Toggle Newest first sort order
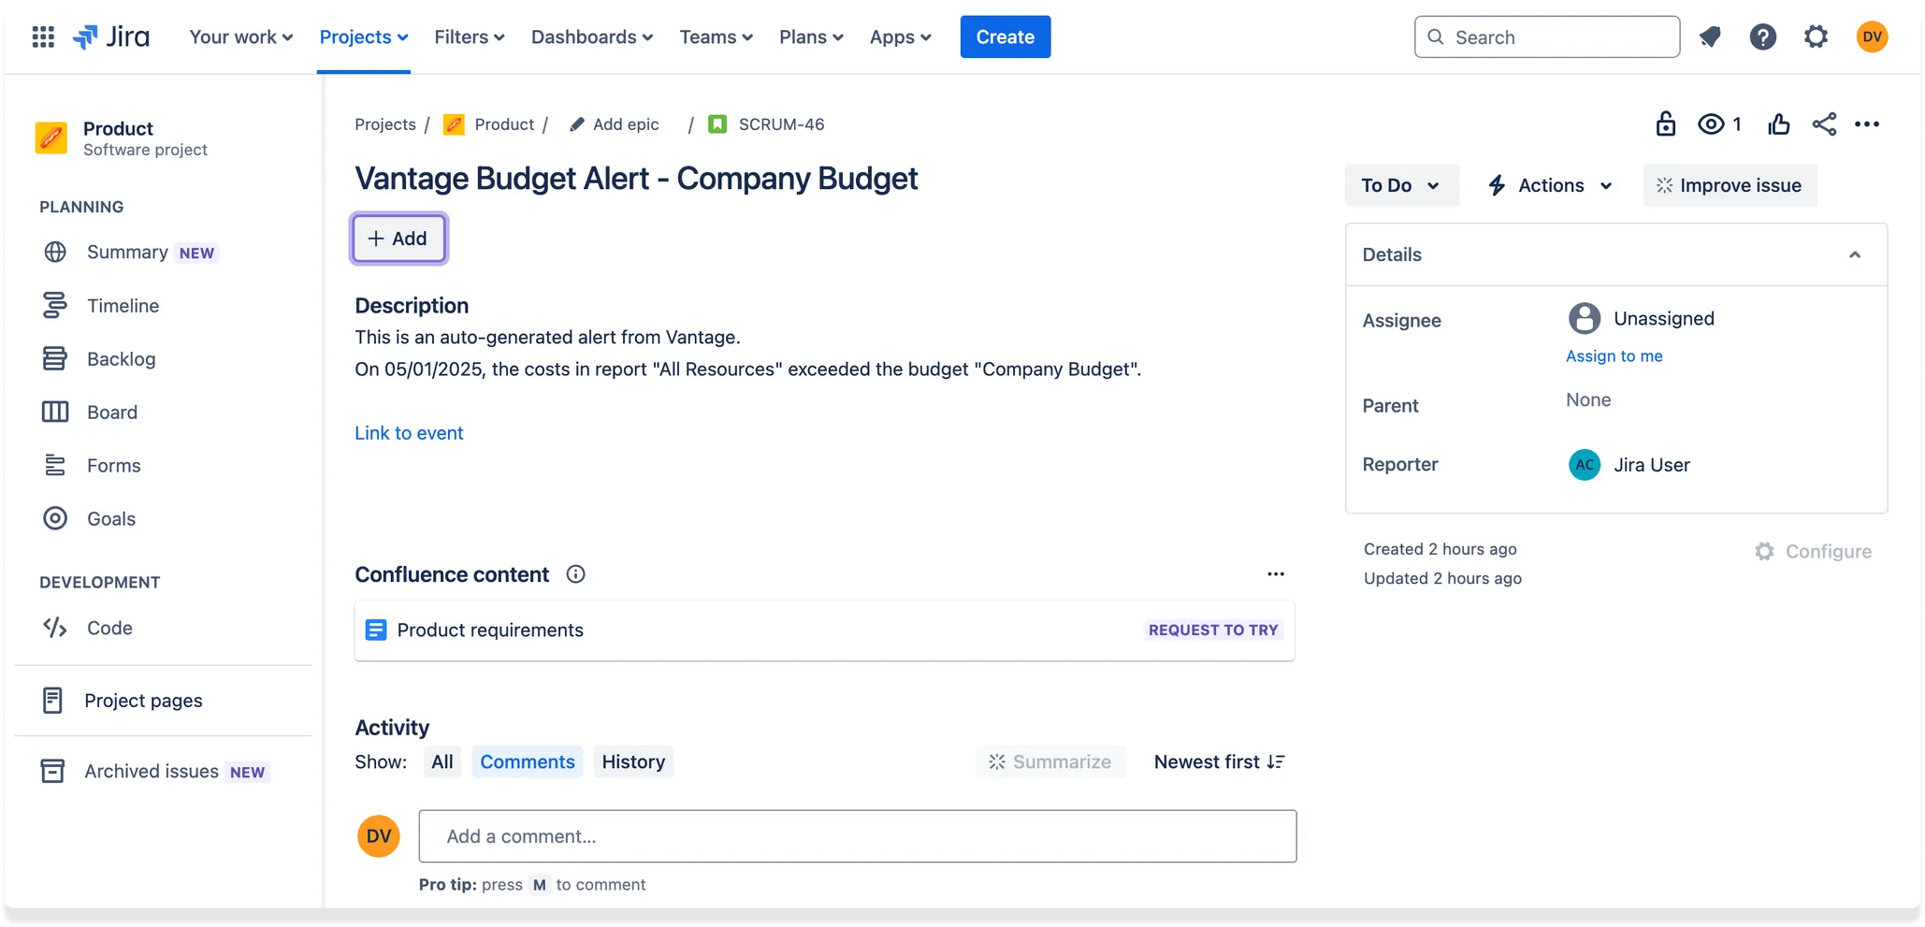Viewport: 1925px width, 927px height. coord(1220,762)
